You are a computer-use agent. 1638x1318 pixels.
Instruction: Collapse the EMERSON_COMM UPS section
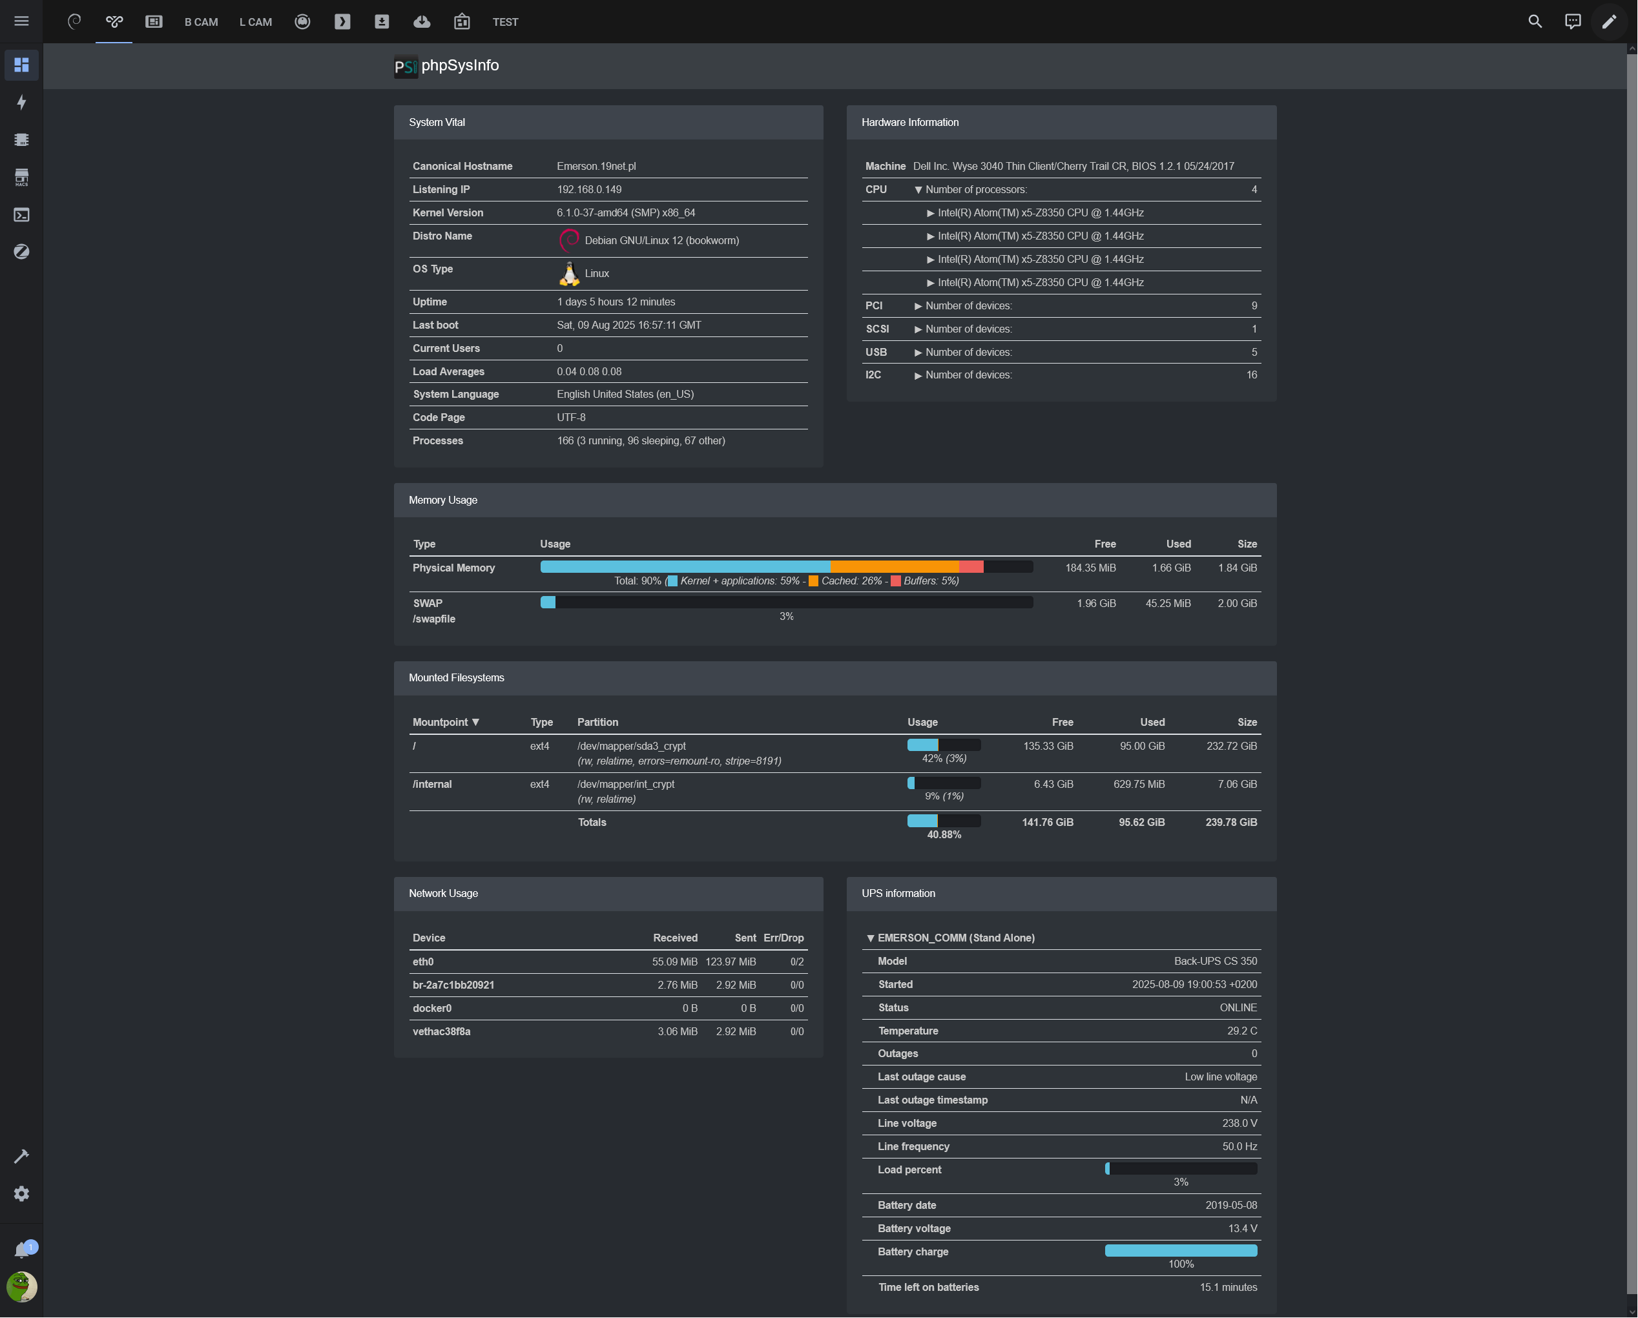point(871,938)
